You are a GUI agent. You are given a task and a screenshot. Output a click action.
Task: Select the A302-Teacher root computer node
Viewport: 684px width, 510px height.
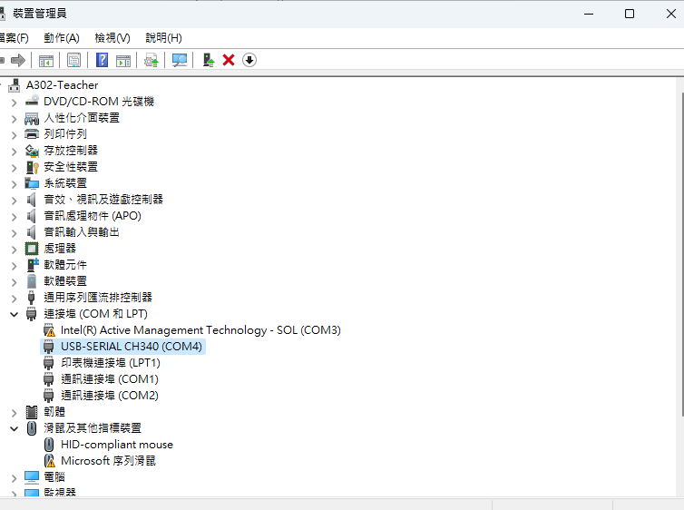tap(62, 85)
